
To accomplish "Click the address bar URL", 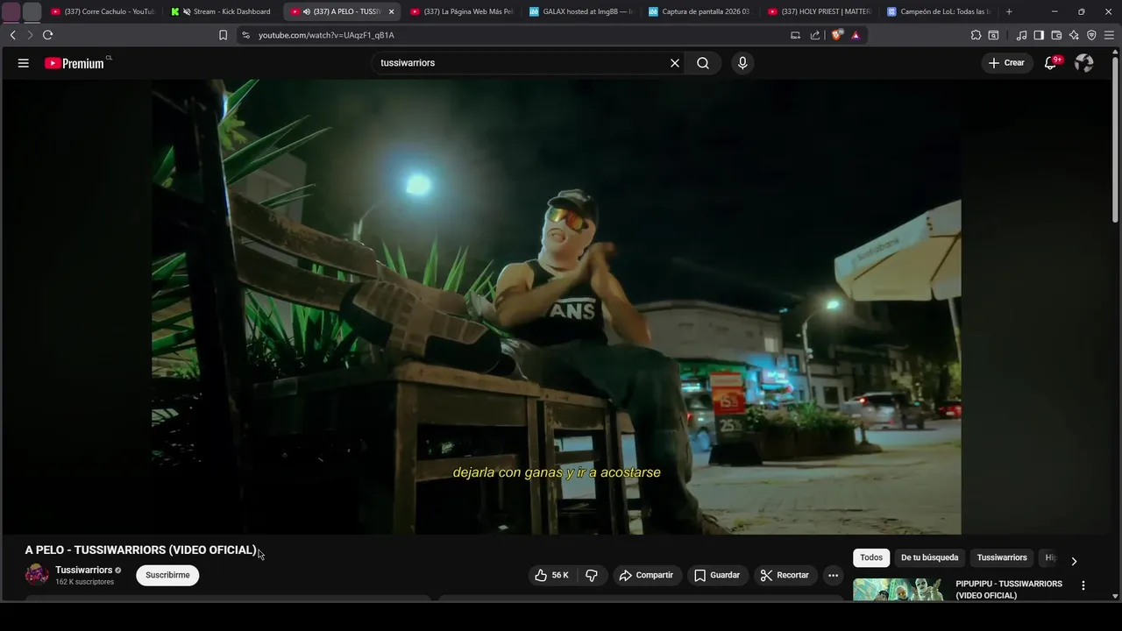I will tap(326, 35).
